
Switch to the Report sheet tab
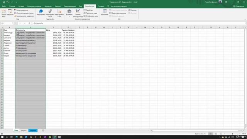pyautogui.click(x=24, y=131)
